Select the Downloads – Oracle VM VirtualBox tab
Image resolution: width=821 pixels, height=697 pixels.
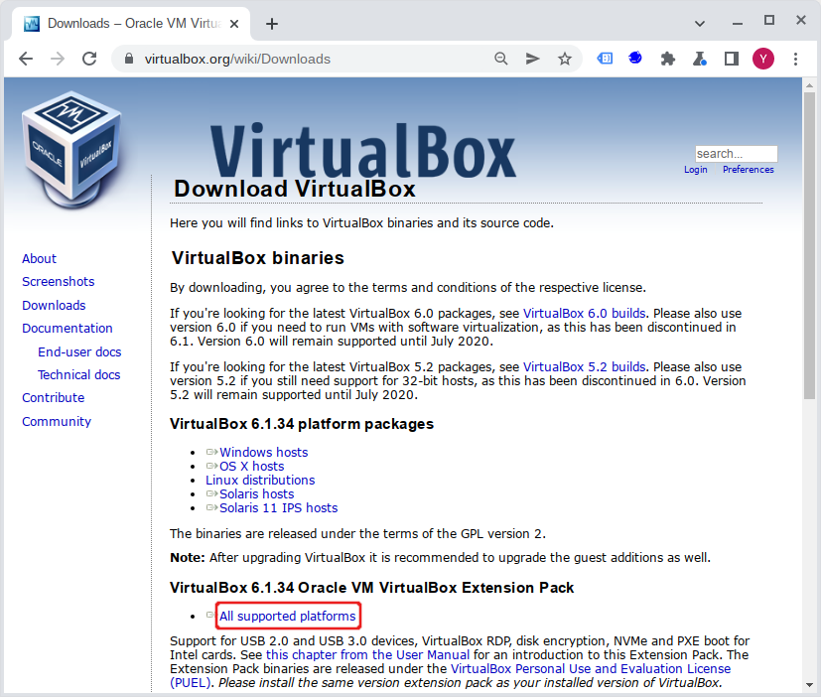tap(131, 24)
